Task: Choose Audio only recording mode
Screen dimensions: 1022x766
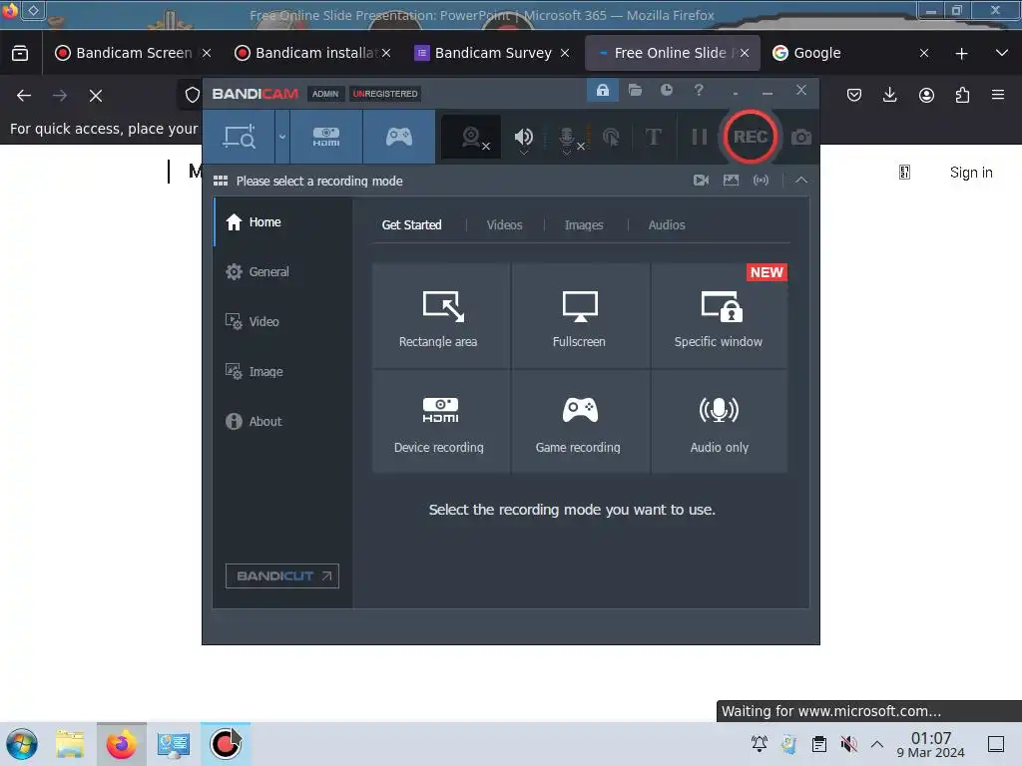Action: [719, 422]
